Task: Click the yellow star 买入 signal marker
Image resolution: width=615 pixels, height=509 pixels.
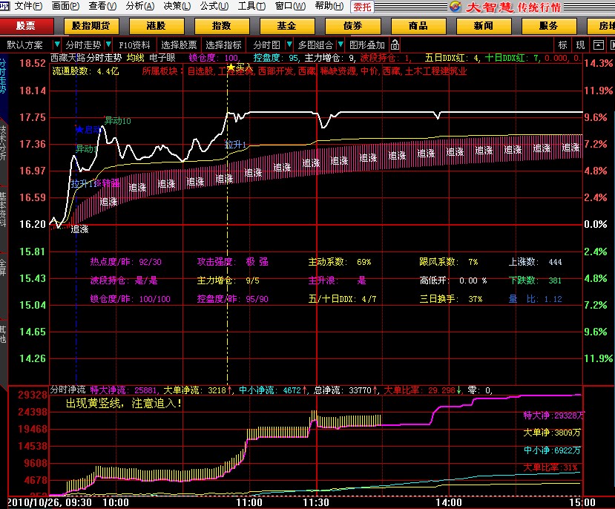Action: coord(231,68)
